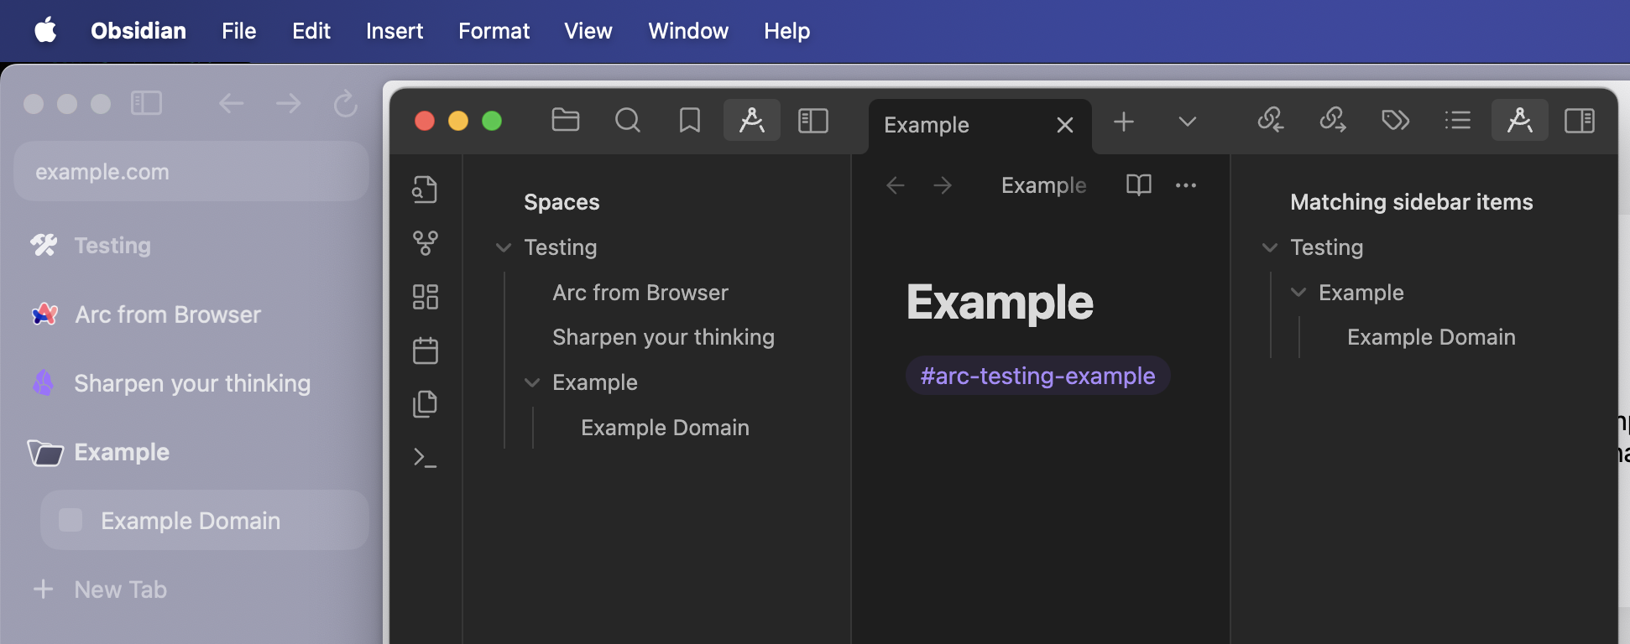The image size is (1630, 644).
Task: Click the Example breadcrumb in note header
Action: point(1043,185)
